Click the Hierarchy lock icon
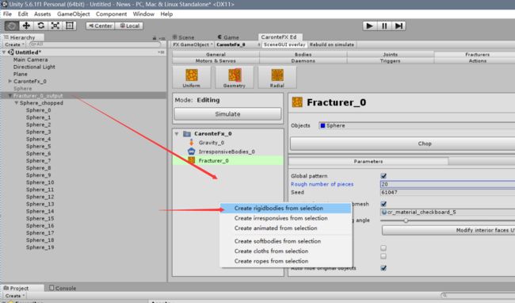The image size is (515, 303). (x=154, y=38)
